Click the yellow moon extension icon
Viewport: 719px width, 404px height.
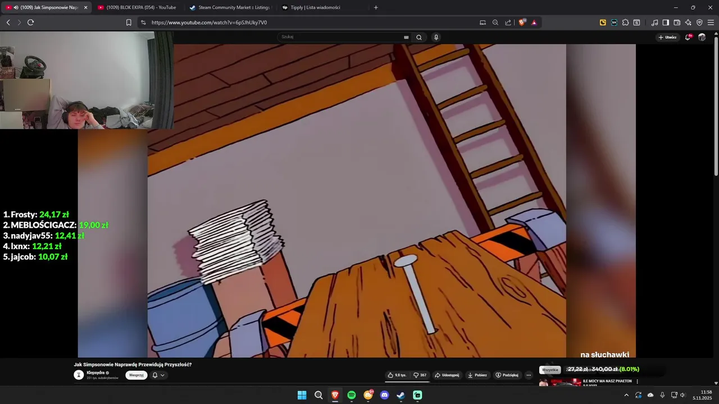point(603,22)
